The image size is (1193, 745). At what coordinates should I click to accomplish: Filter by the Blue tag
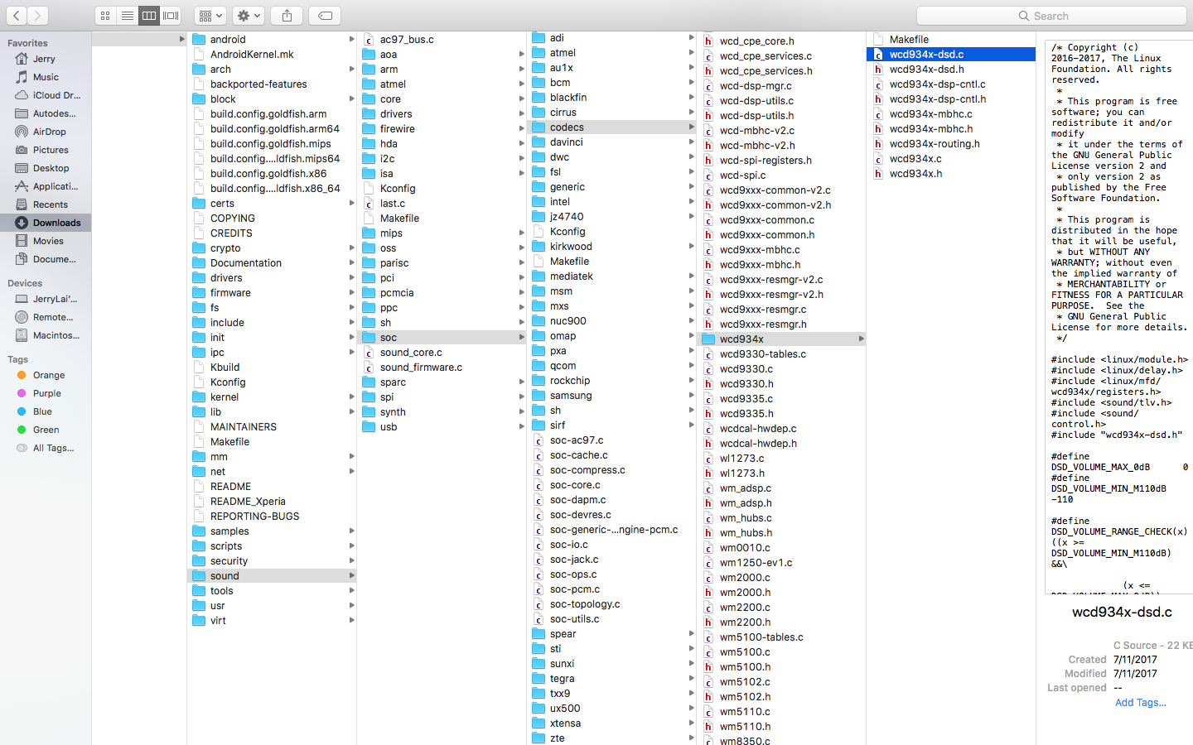click(46, 411)
